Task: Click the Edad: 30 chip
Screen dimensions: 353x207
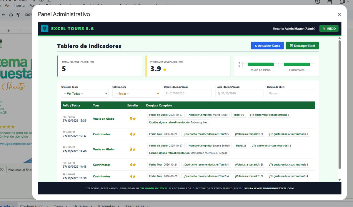Action: (x=239, y=115)
